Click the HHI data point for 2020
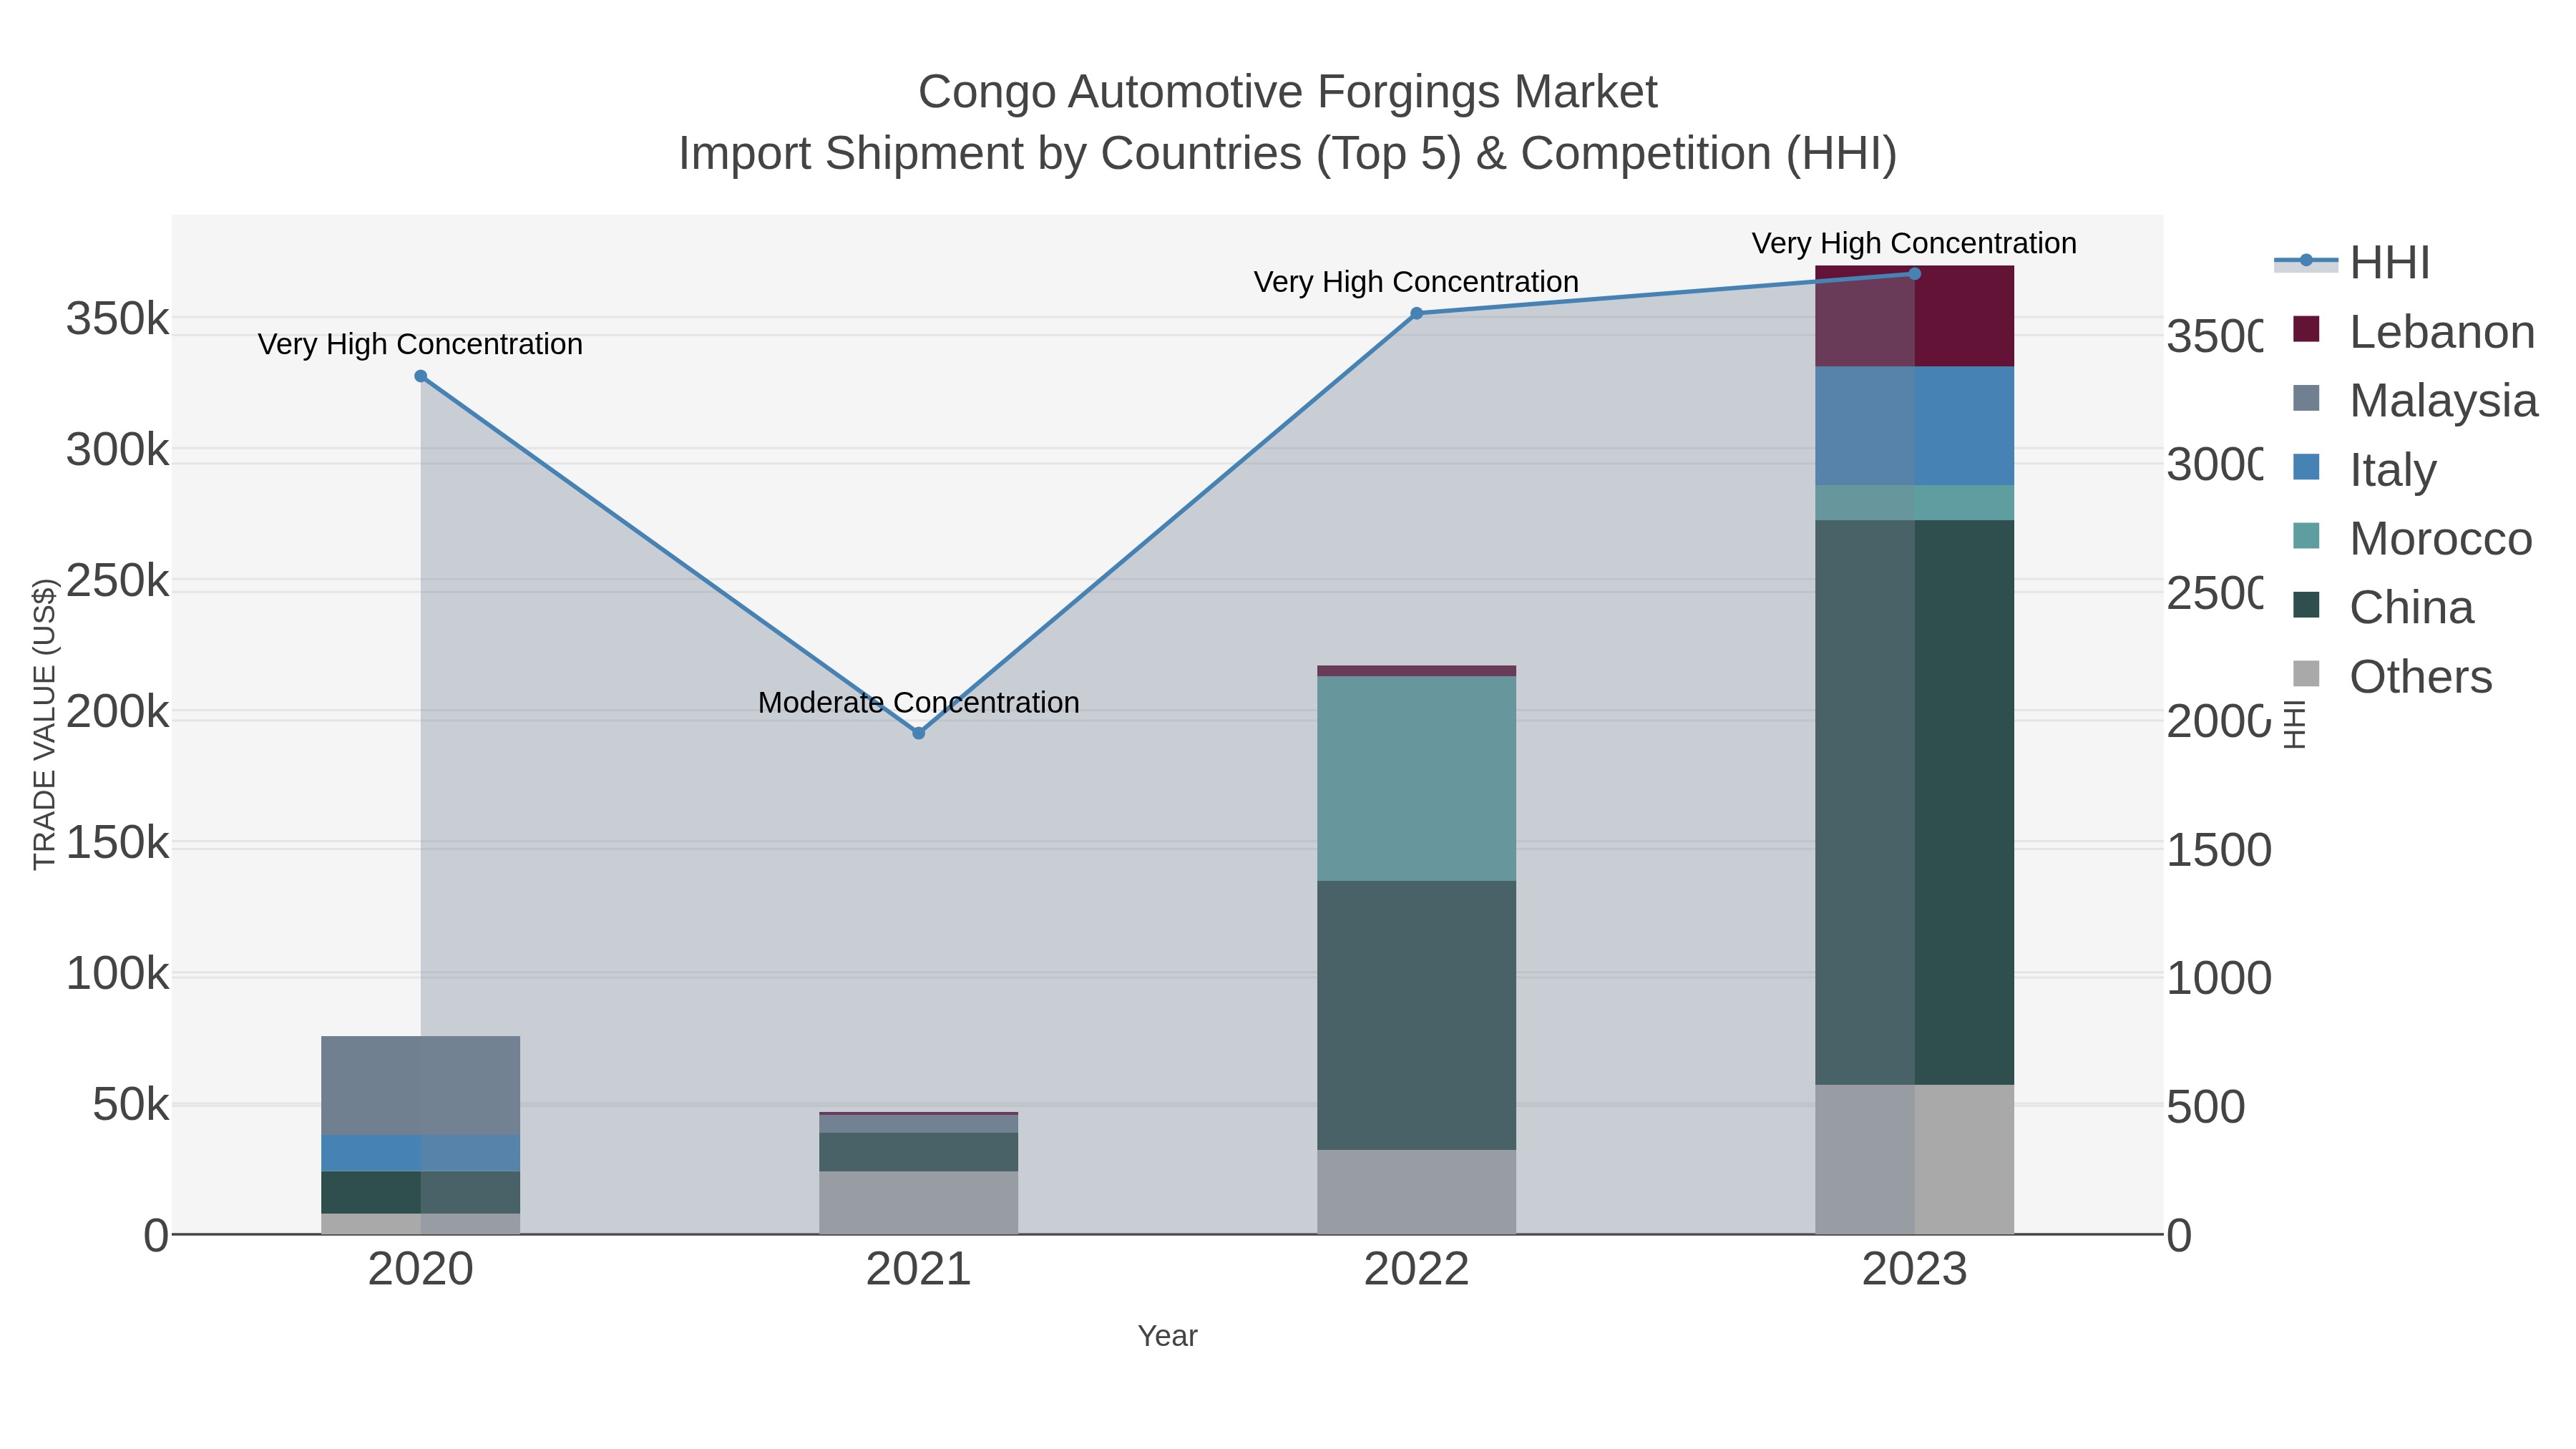 pyautogui.click(x=421, y=376)
